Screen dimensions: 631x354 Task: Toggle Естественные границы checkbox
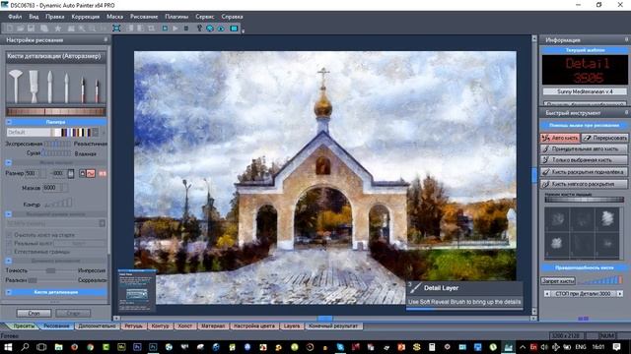tap(9, 252)
